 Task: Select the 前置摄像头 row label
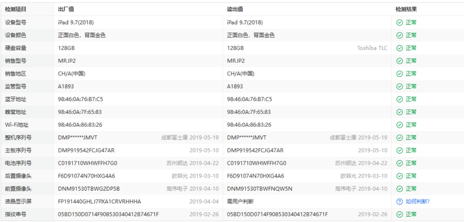19,189
